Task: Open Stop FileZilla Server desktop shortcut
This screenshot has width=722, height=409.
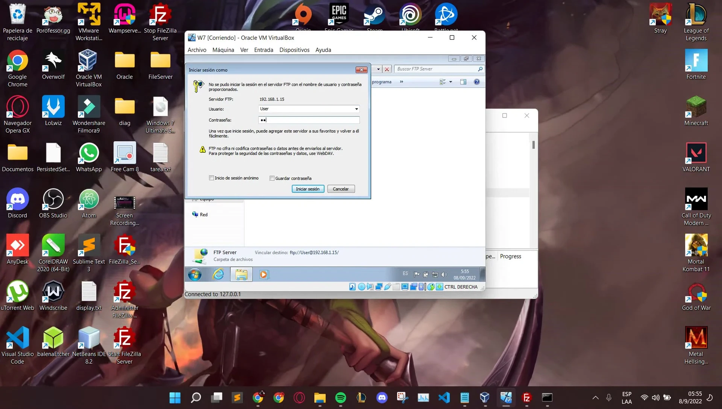Action: (x=160, y=22)
